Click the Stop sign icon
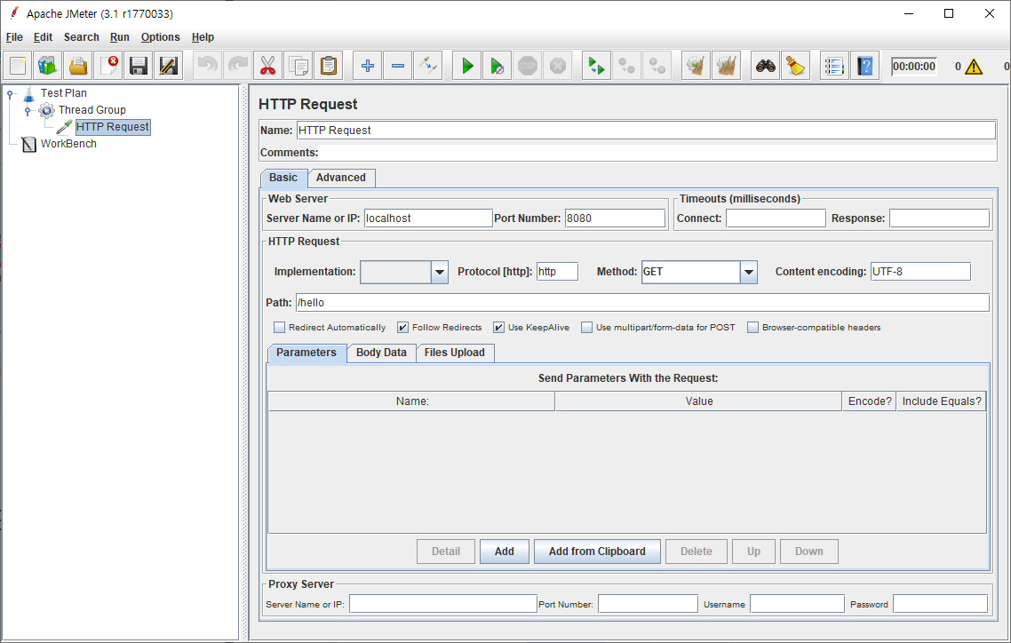1011x643 pixels. pyautogui.click(x=528, y=66)
